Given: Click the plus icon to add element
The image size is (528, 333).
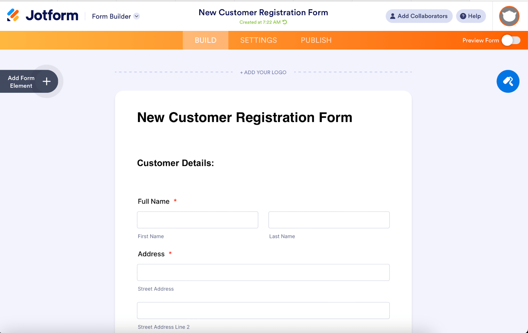Looking at the screenshot, I should [x=47, y=81].
